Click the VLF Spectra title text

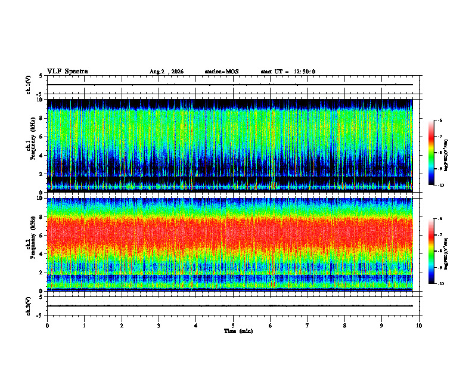[67, 72]
